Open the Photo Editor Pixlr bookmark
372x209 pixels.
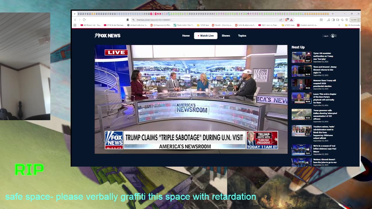coord(184,25)
